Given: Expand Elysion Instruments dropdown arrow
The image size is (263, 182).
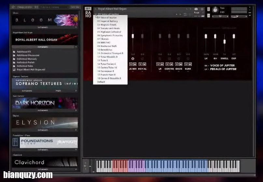Looking at the screenshot, I should tap(76, 130).
